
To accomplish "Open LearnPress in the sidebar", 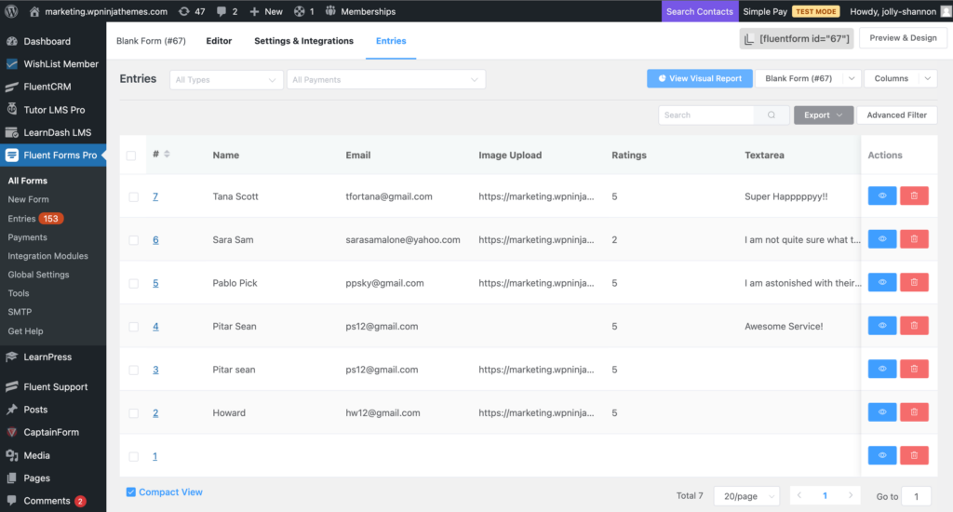I will click(53, 357).
